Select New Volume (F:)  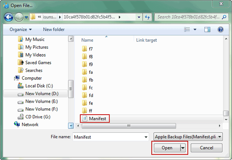pos(42,109)
